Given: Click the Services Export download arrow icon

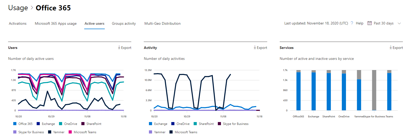Looking at the screenshot, I should coord(391,47).
